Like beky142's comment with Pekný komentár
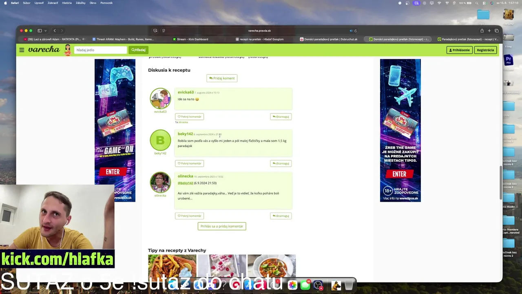The width and height of the screenshot is (522, 294). (x=190, y=163)
